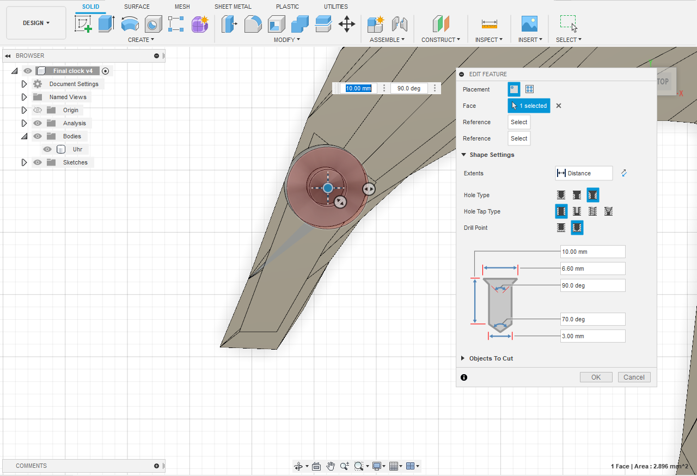
Task: Expand the Sketches folder in the browser
Action: click(24, 162)
